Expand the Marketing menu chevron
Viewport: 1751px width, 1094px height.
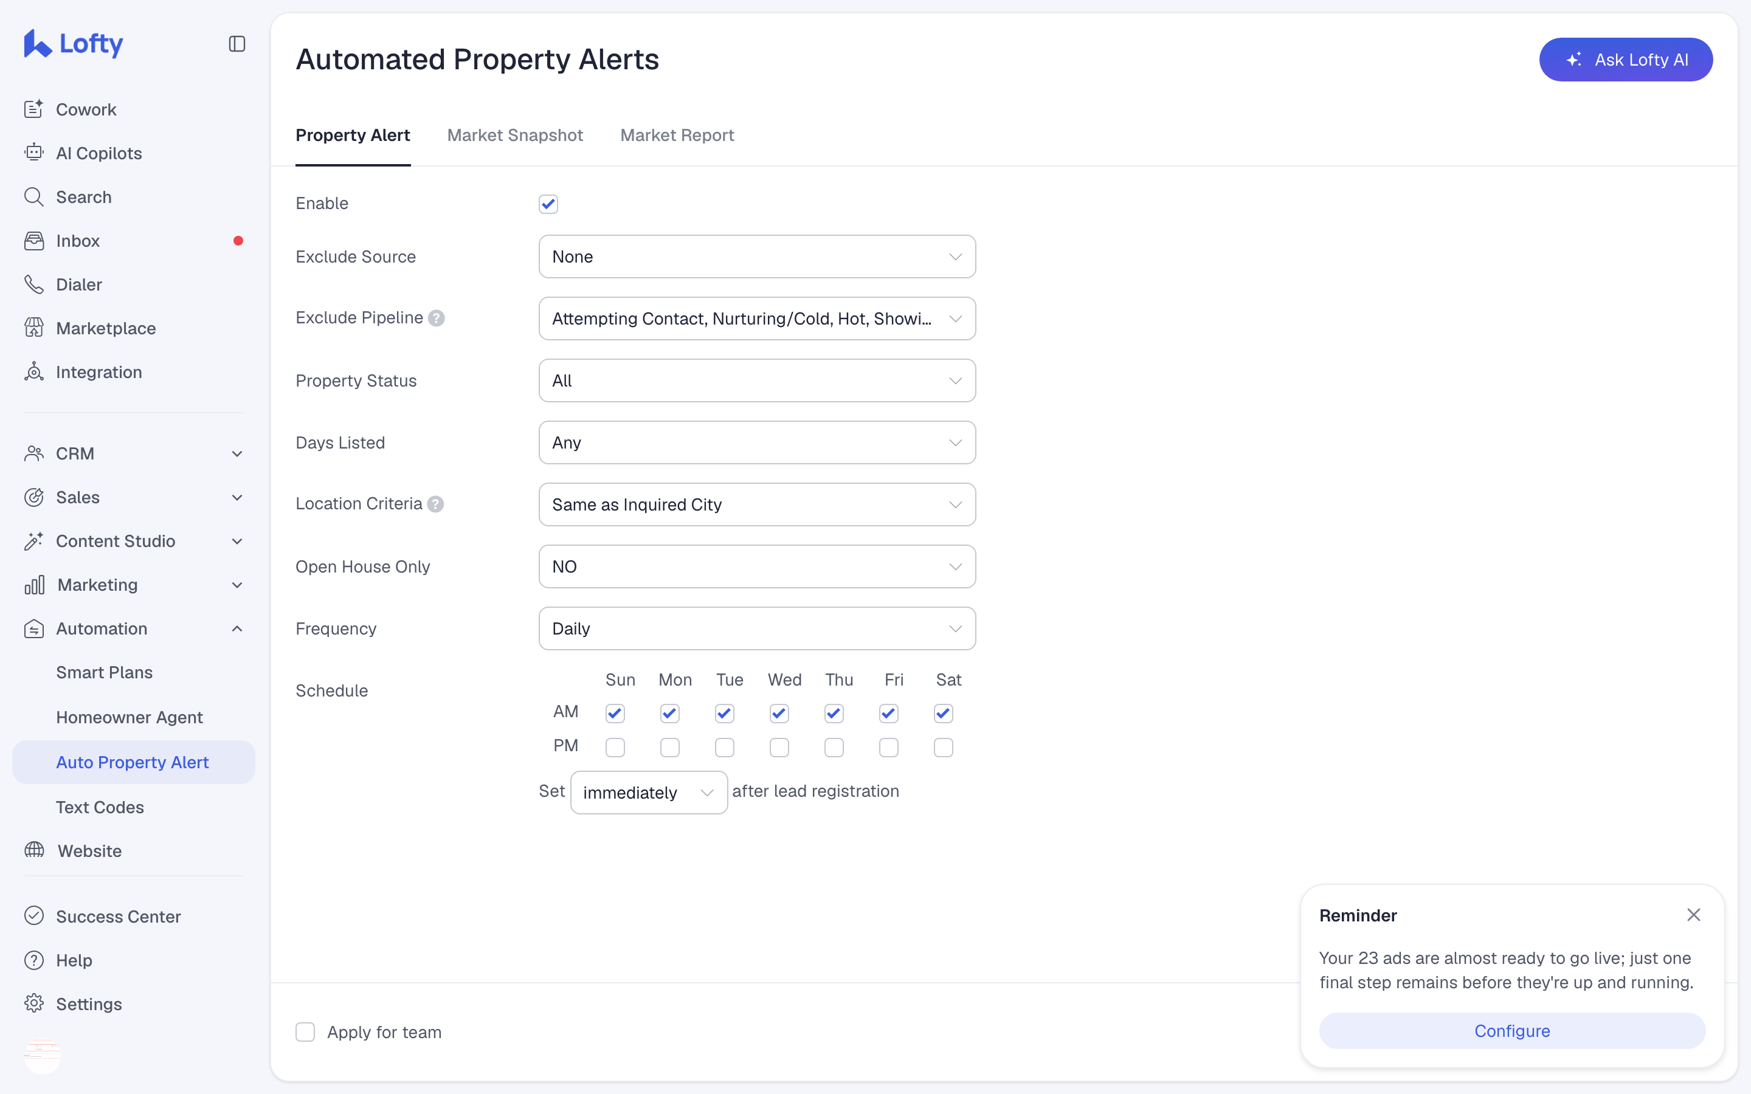pos(237,585)
